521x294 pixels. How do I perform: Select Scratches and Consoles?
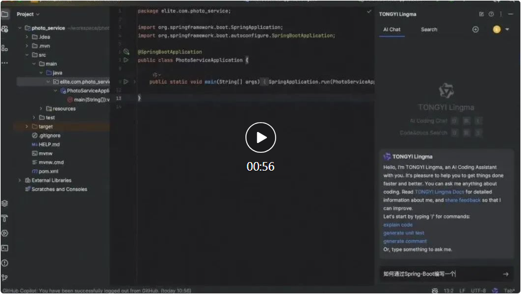56,190
